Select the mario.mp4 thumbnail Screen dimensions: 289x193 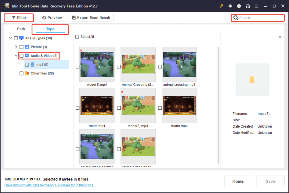(97, 105)
